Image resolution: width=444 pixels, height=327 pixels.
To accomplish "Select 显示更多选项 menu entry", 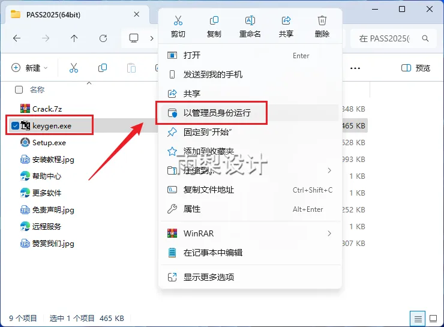I will pos(250,277).
